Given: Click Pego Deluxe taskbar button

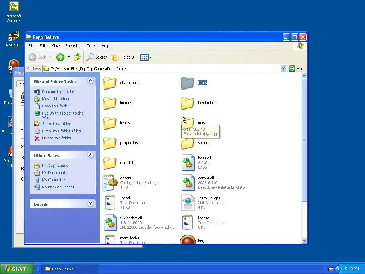Looking at the screenshot, I should coord(70,269).
